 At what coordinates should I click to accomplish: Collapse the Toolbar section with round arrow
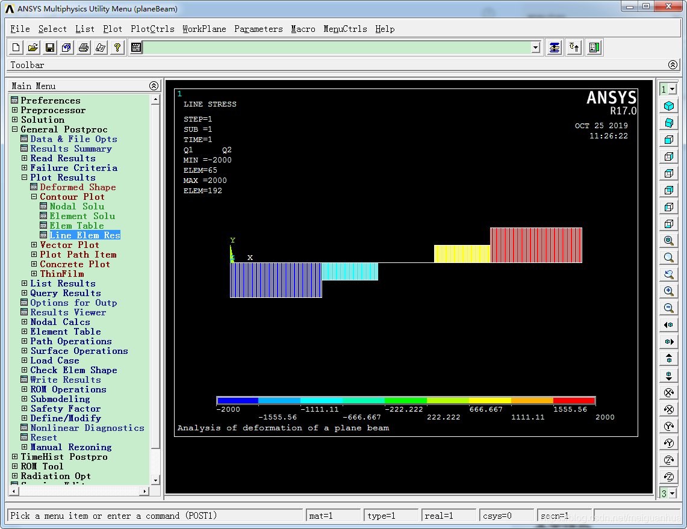pyautogui.click(x=673, y=65)
